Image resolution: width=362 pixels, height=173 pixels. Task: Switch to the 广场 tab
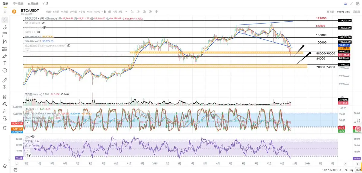(46, 4)
